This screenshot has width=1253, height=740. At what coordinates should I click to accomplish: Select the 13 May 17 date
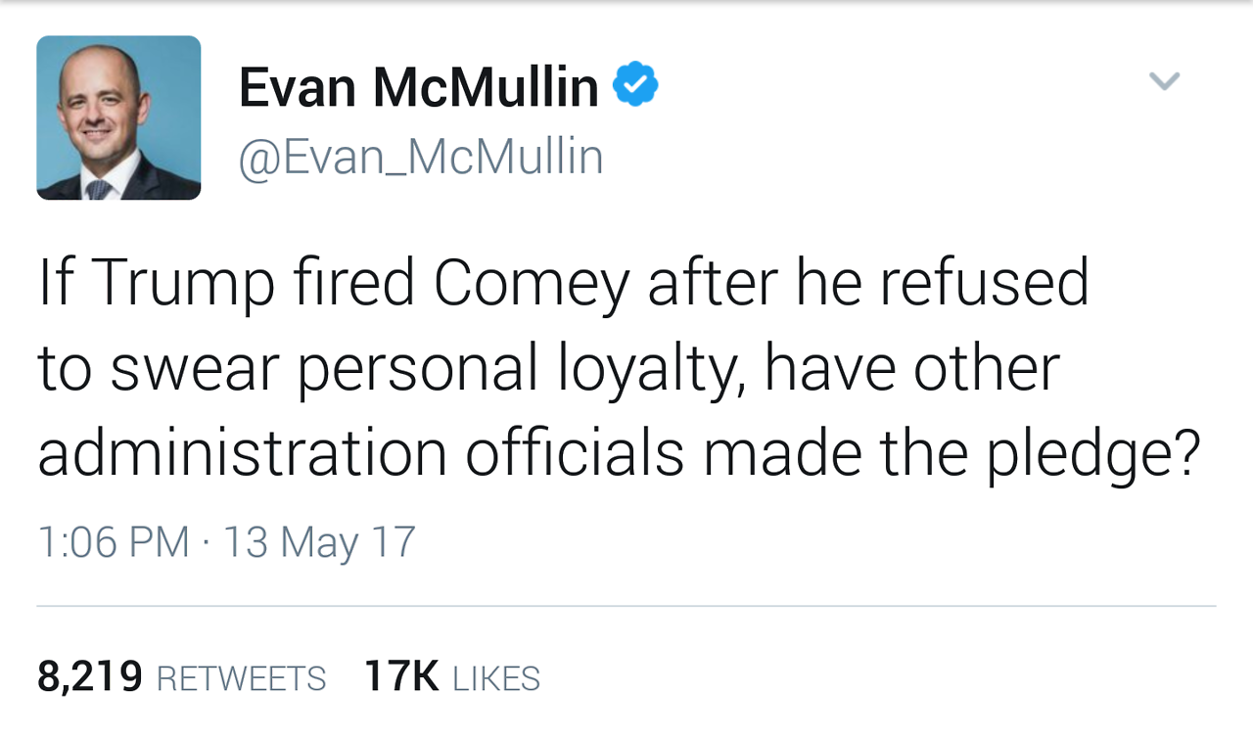pos(320,541)
